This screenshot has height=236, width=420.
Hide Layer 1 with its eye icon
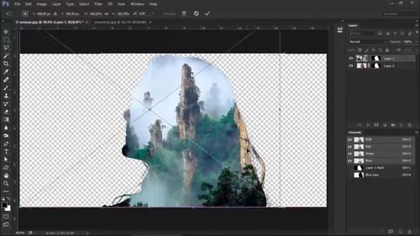click(x=351, y=58)
